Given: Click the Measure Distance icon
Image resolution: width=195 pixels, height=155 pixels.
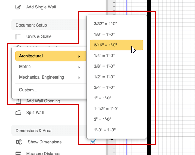Looking at the screenshot, I should pos(18,153).
